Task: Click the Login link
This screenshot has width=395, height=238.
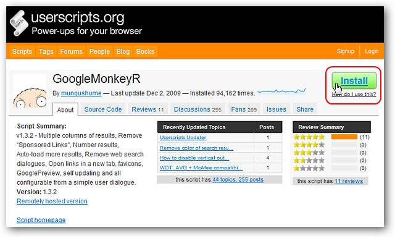Action: point(372,51)
